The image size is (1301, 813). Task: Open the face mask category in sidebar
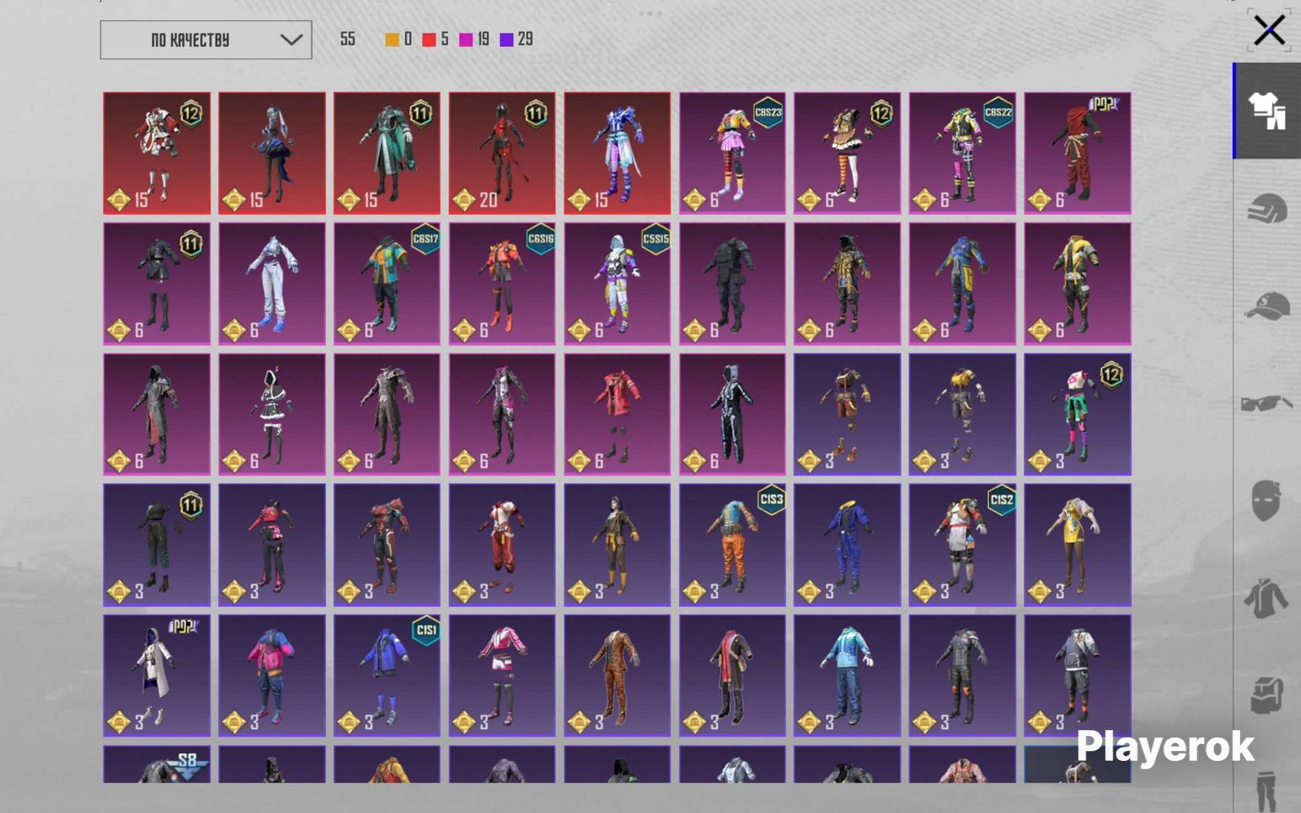[x=1266, y=500]
